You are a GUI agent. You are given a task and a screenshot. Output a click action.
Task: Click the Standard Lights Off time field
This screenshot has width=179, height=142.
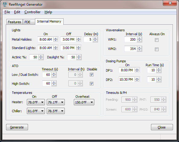(68, 48)
